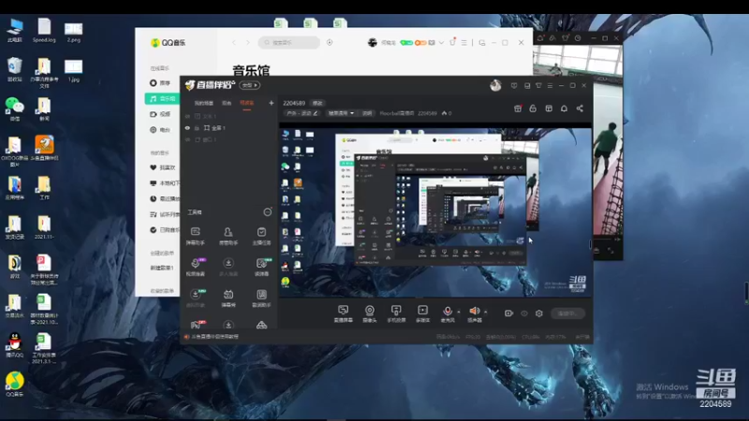Open the recommendations item in QQ Music sidebar
The image size is (749, 421).
[160, 83]
